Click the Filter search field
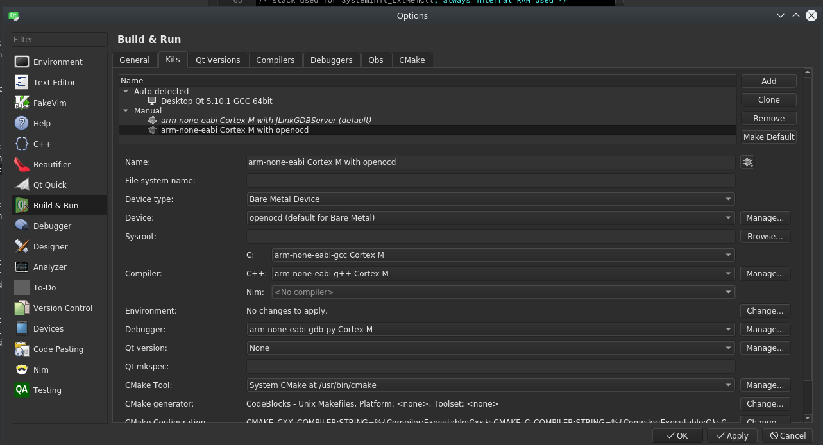This screenshot has width=823, height=445. pyautogui.click(x=60, y=39)
